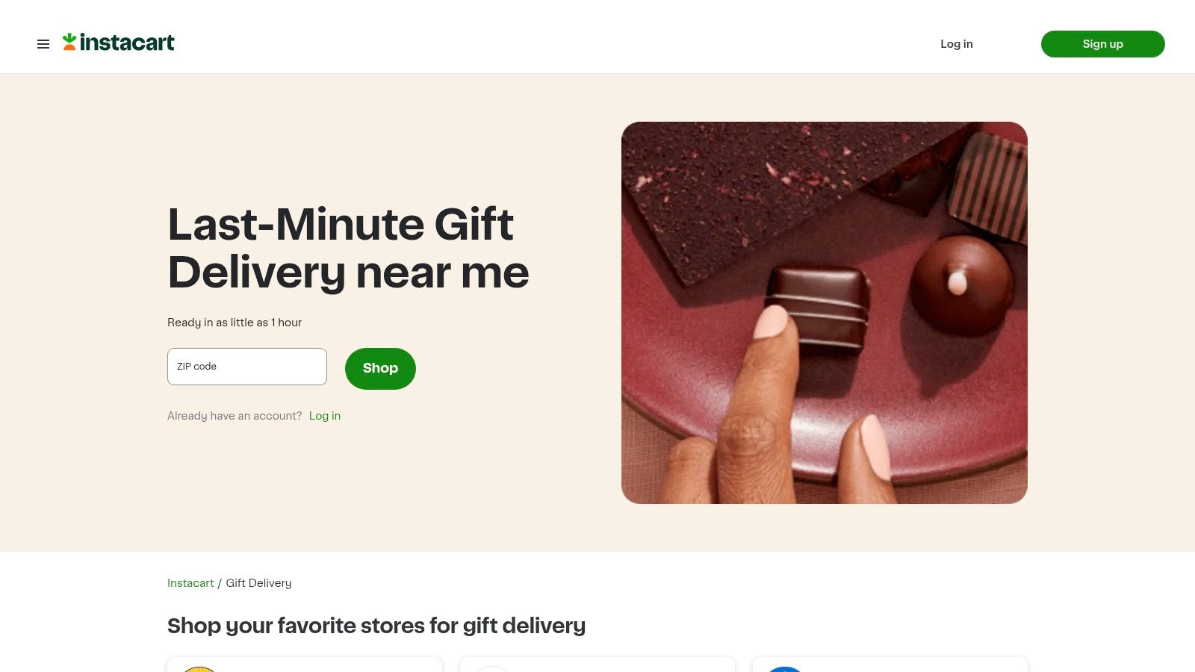Click the Instacart breadcrumb link
This screenshot has height=672, width=1195.
(x=190, y=583)
